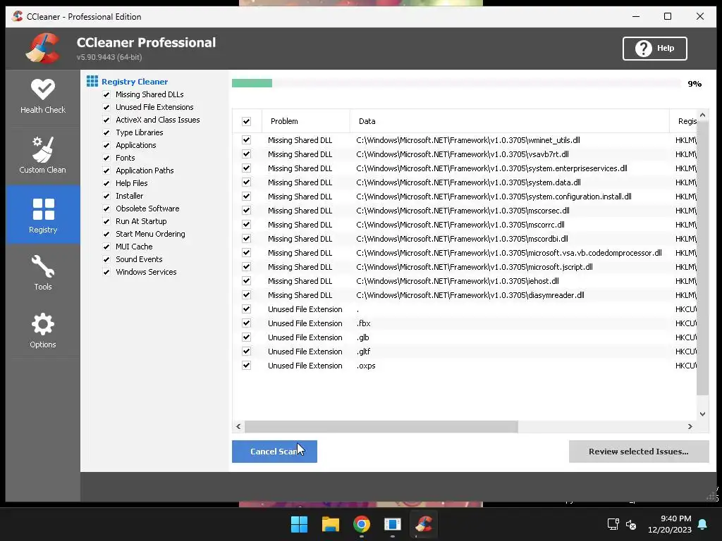Click the horizontal scrollbar thumb
The height and width of the screenshot is (541, 722).
[x=381, y=426]
